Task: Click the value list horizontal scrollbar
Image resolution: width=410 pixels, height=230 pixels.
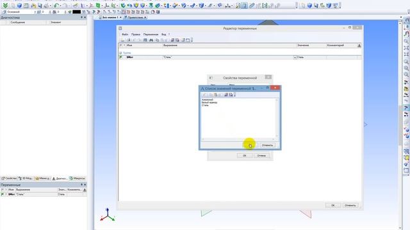Action: [238, 139]
